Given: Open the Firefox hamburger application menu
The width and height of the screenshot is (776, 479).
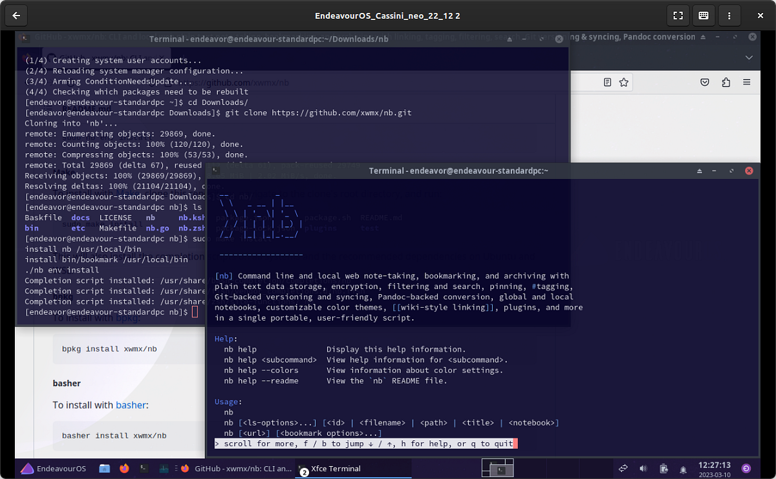Looking at the screenshot, I should click(748, 82).
